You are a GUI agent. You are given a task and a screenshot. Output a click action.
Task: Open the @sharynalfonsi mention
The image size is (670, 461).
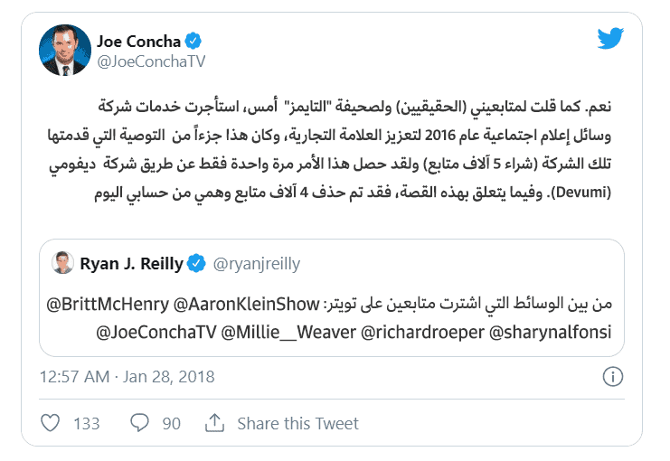[x=550, y=331]
